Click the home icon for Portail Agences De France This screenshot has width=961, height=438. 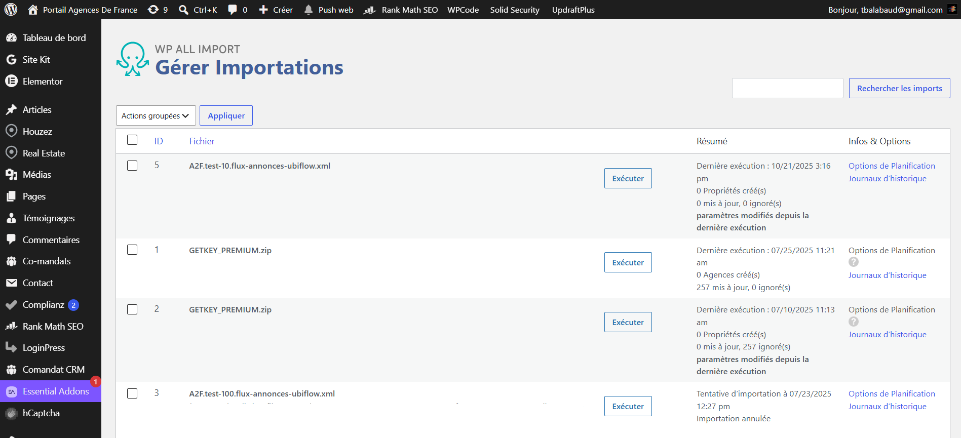click(33, 10)
